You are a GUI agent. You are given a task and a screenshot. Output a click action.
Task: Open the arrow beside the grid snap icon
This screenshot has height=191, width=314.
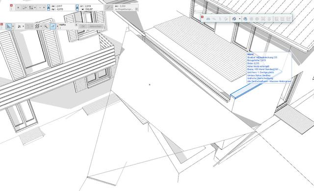tap(41, 26)
